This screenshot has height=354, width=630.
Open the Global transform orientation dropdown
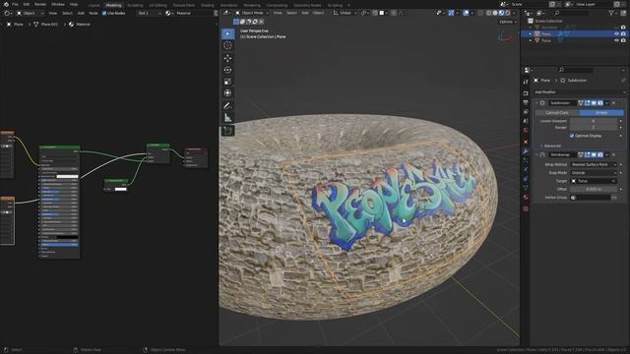pyautogui.click(x=345, y=13)
